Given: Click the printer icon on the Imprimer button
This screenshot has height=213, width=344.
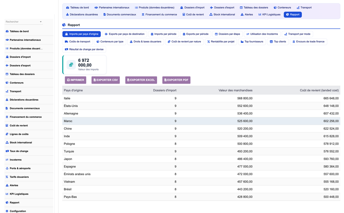Looking at the screenshot, I should click(x=69, y=80).
